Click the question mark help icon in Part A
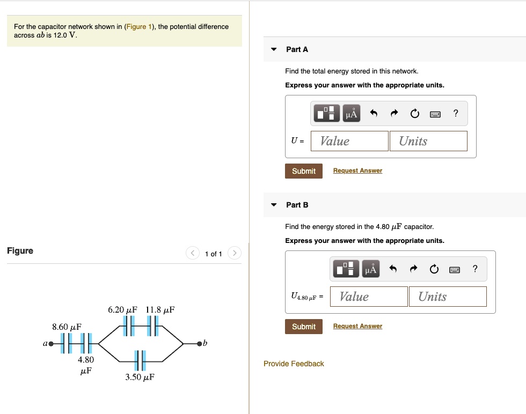 [455, 113]
